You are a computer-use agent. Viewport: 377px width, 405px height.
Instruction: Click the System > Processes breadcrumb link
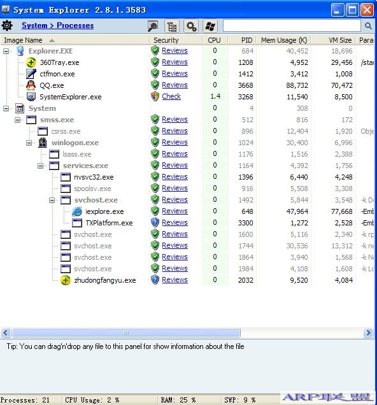[57, 25]
